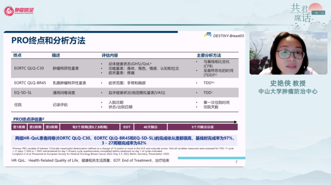The width and height of the screenshot is (331, 185).
Task: Click the EOT timeline block
Action: tap(127, 127)
